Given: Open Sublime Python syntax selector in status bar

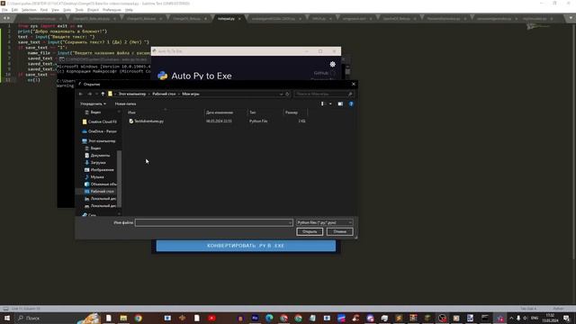Looking at the screenshot, I should (558, 309).
